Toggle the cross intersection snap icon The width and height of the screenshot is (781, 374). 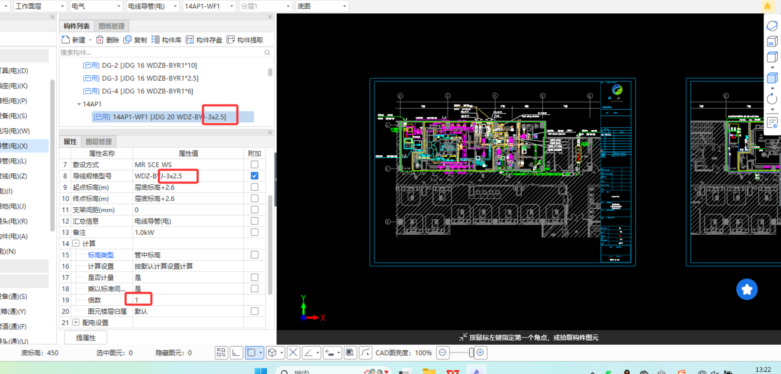click(x=293, y=353)
